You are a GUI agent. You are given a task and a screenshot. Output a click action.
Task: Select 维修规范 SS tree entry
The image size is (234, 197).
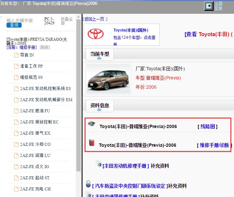tap(31, 77)
